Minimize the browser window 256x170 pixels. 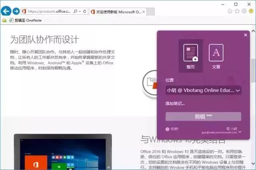(x=223, y=4)
